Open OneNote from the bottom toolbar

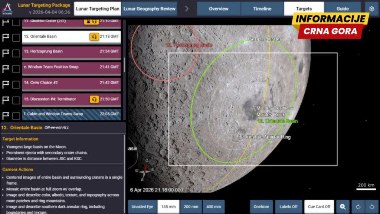(261, 207)
